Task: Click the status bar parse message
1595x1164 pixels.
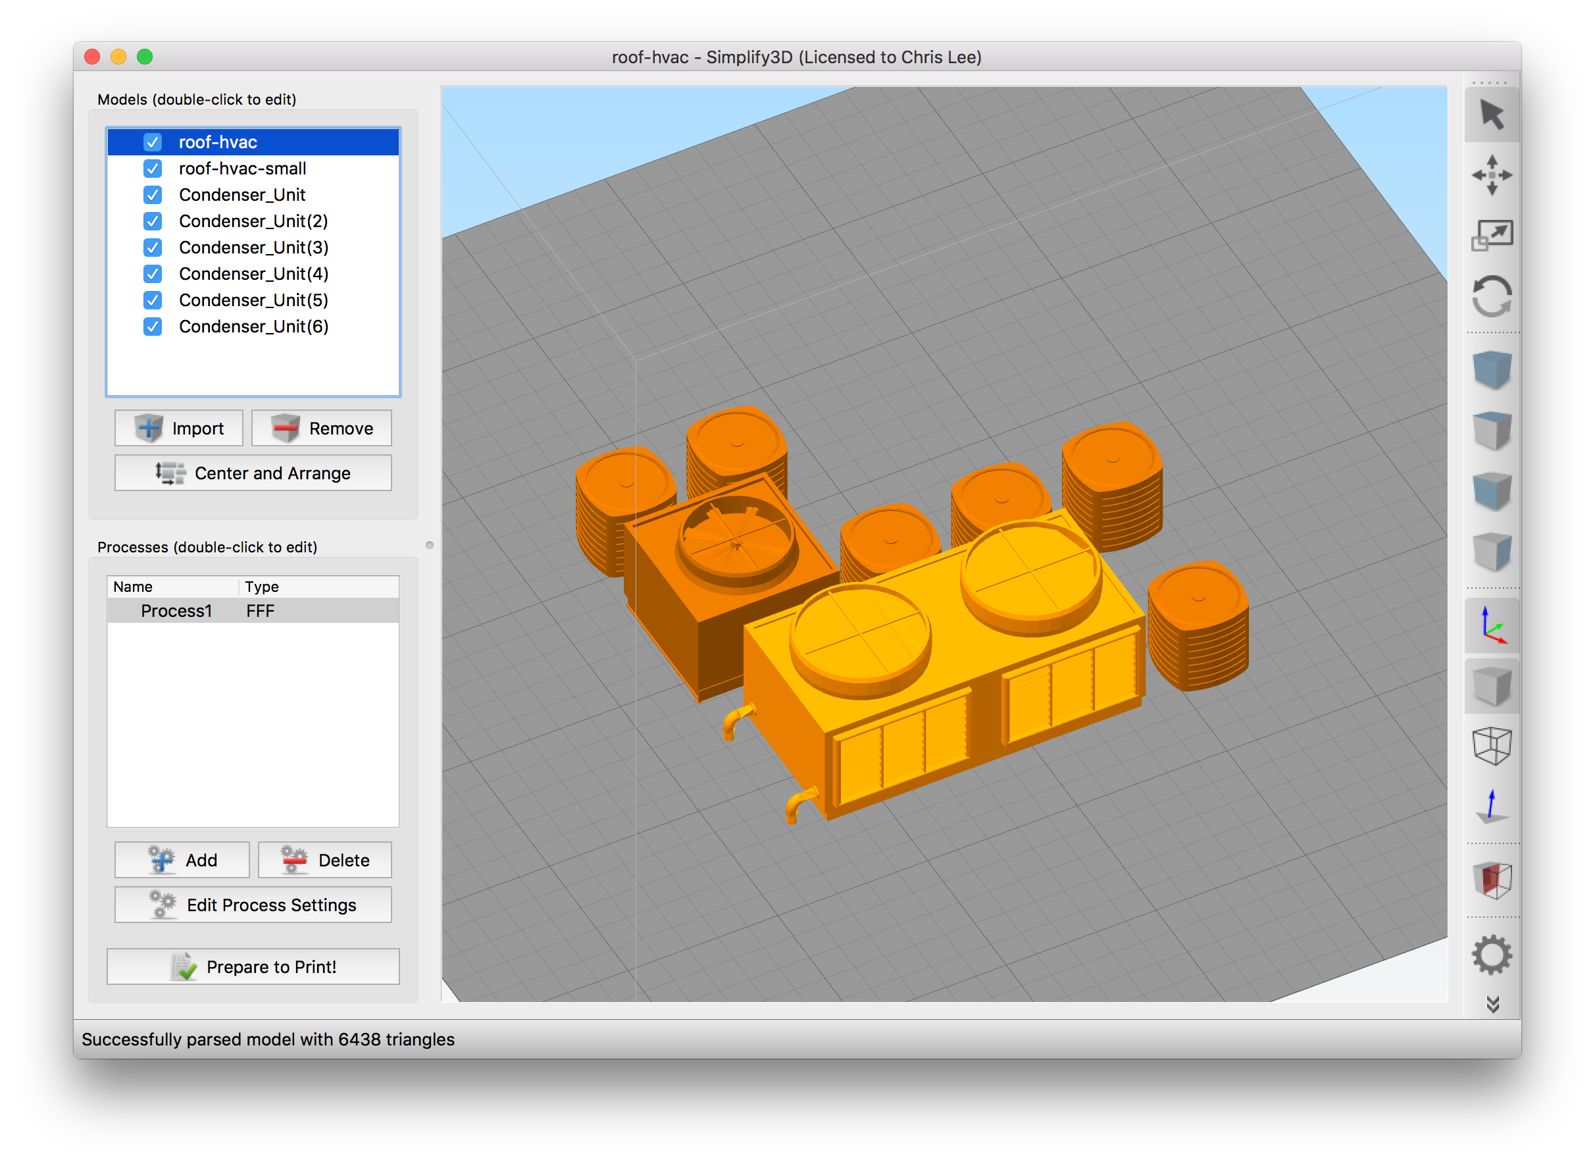Action: (x=268, y=1040)
